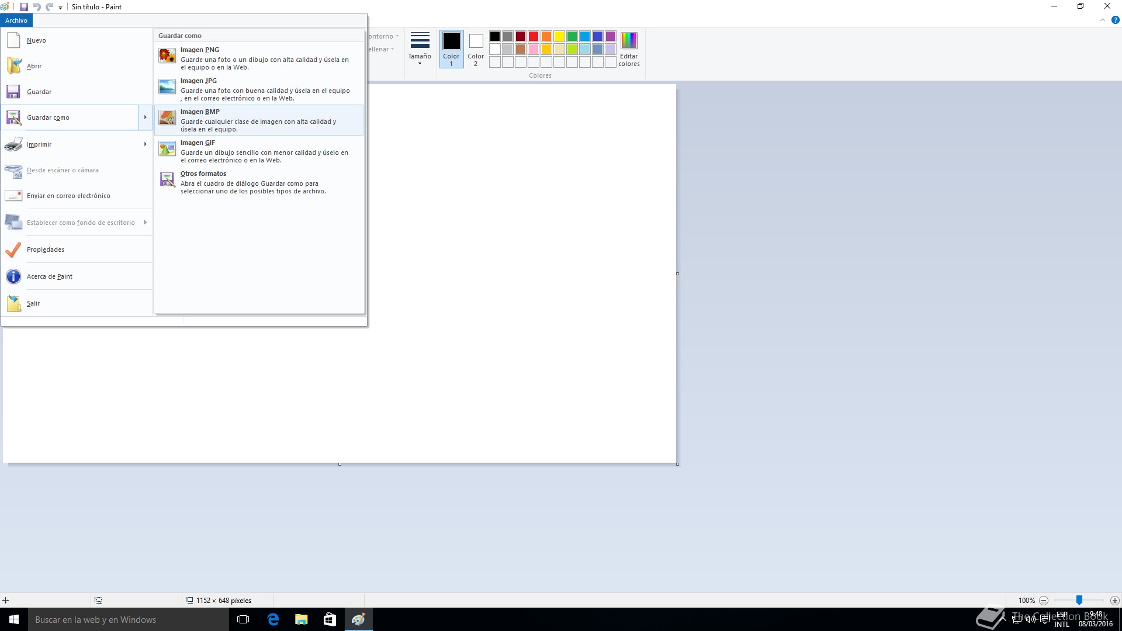Click the Imagen GIF format icon
1122x631 pixels.
click(167, 148)
